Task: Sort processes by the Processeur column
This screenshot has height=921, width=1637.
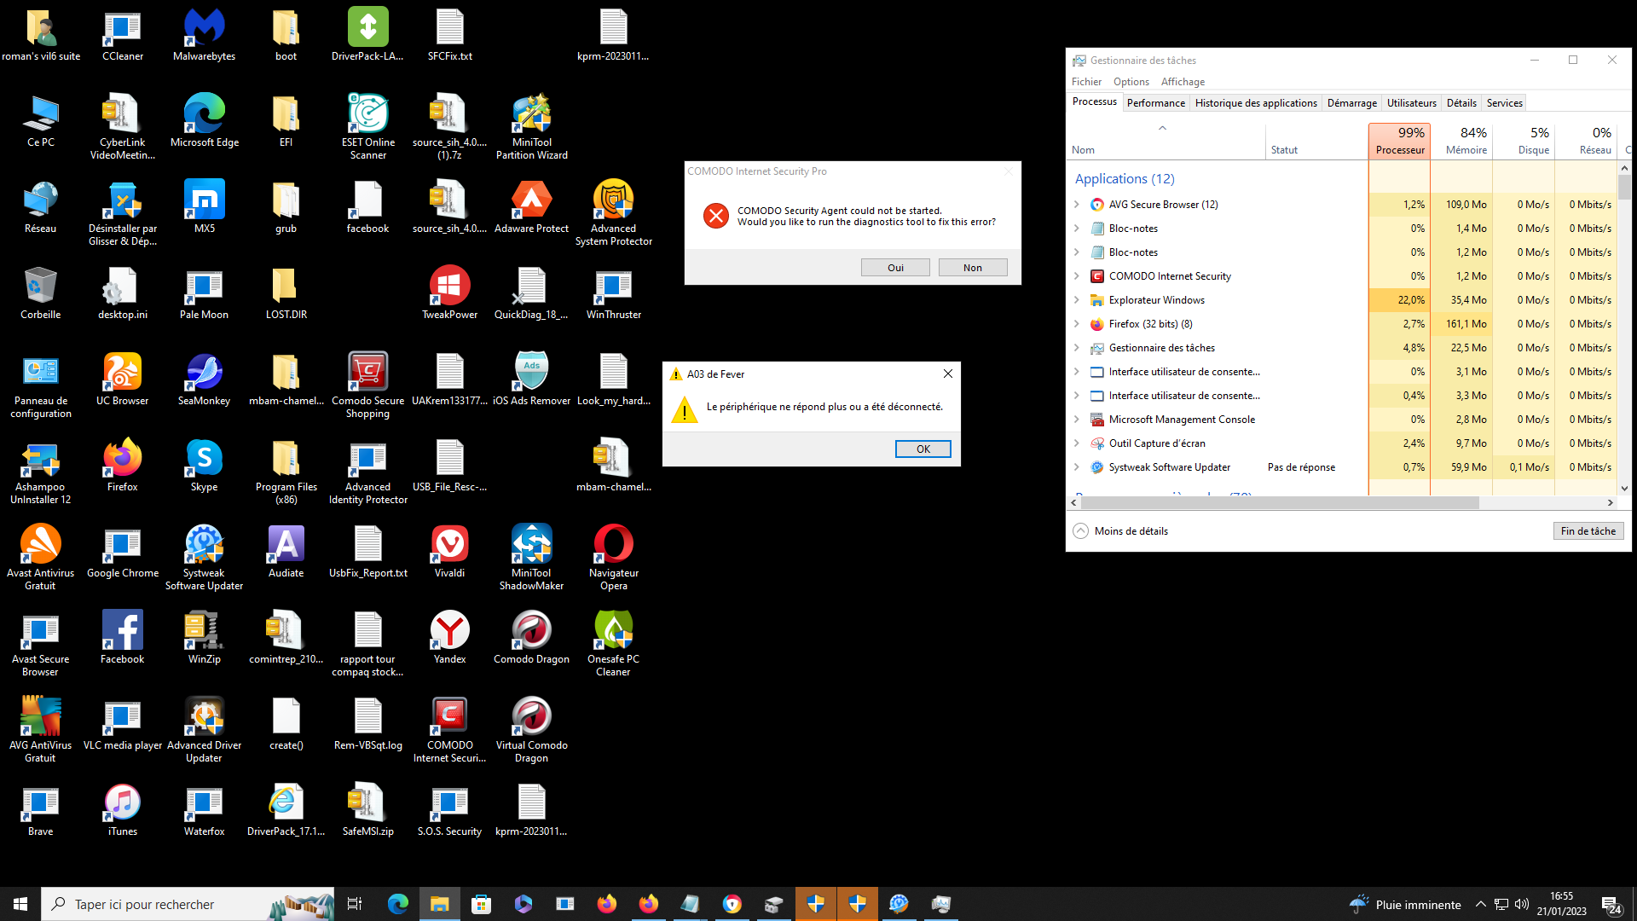Action: tap(1399, 141)
